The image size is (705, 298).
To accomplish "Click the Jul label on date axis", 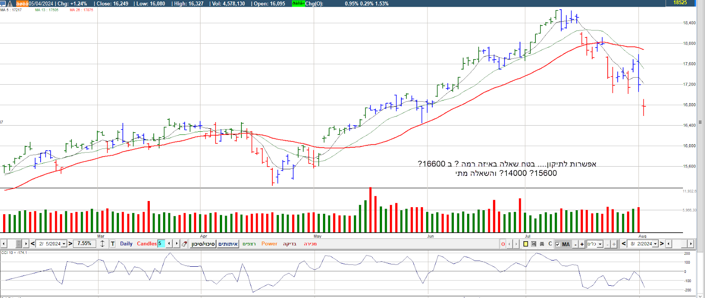I will (527, 236).
